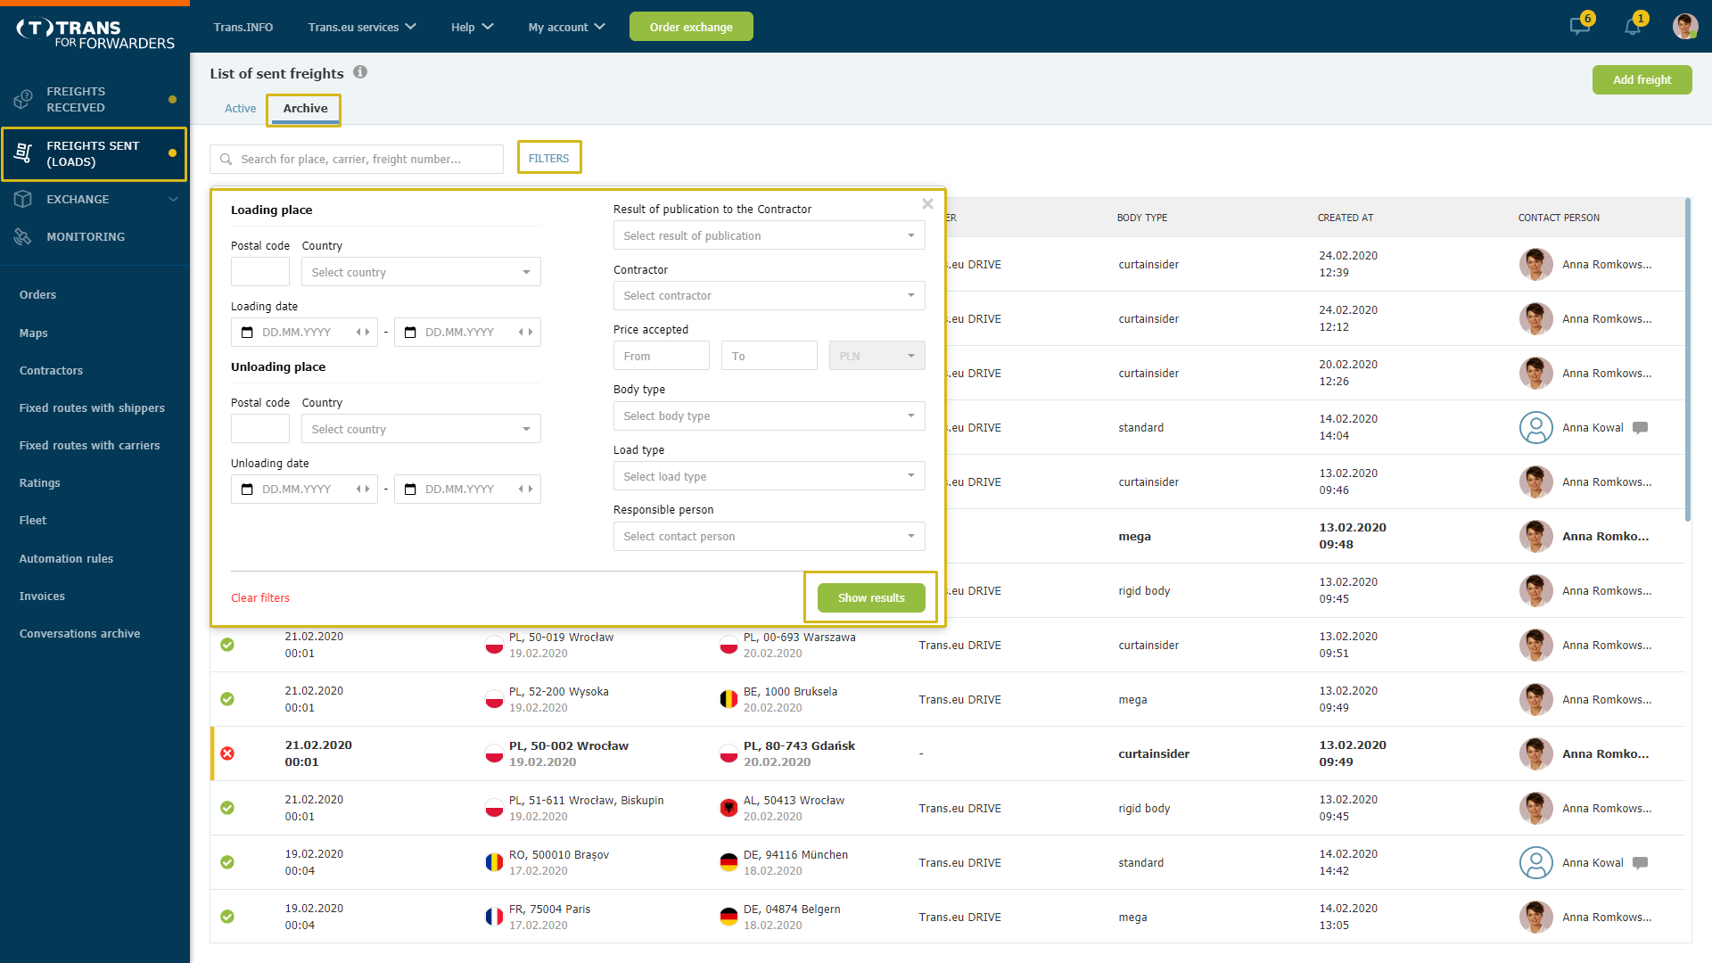Screen dimensions: 1712x963
Task: Step through the loading start date arrows
Action: 363,332
